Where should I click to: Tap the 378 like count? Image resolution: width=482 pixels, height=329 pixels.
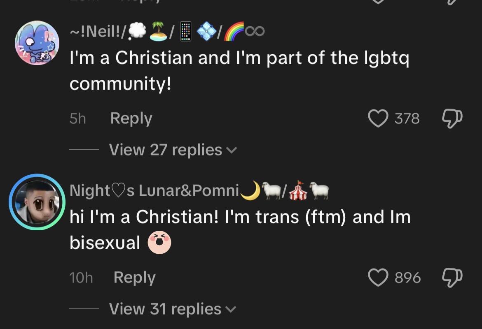click(407, 119)
